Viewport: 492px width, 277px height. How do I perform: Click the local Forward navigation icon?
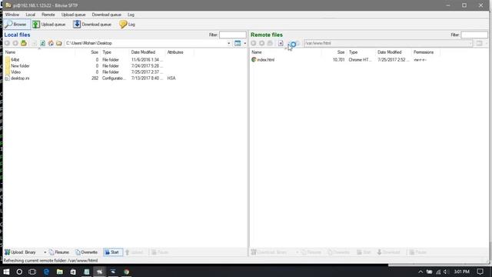click(x=15, y=43)
